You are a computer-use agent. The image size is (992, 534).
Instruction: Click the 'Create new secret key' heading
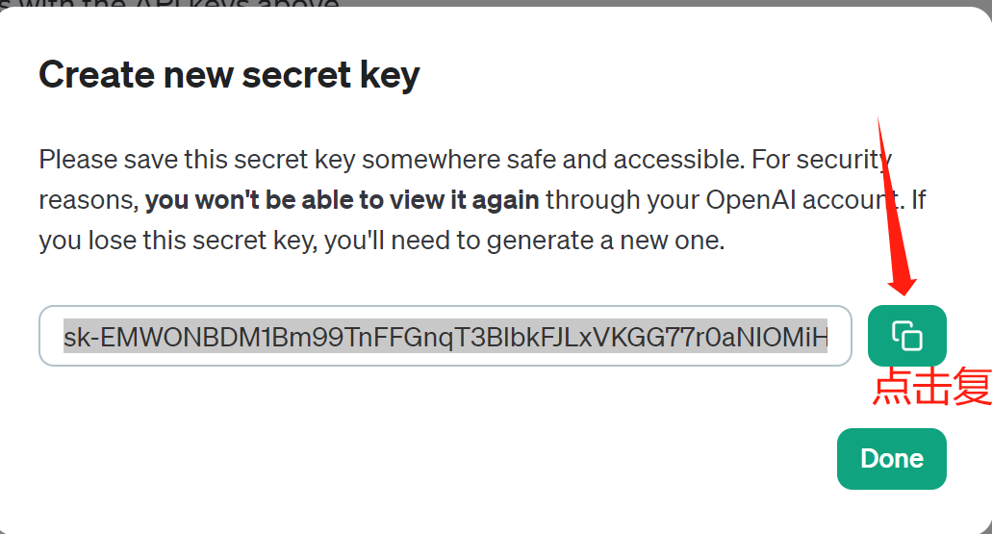(229, 74)
